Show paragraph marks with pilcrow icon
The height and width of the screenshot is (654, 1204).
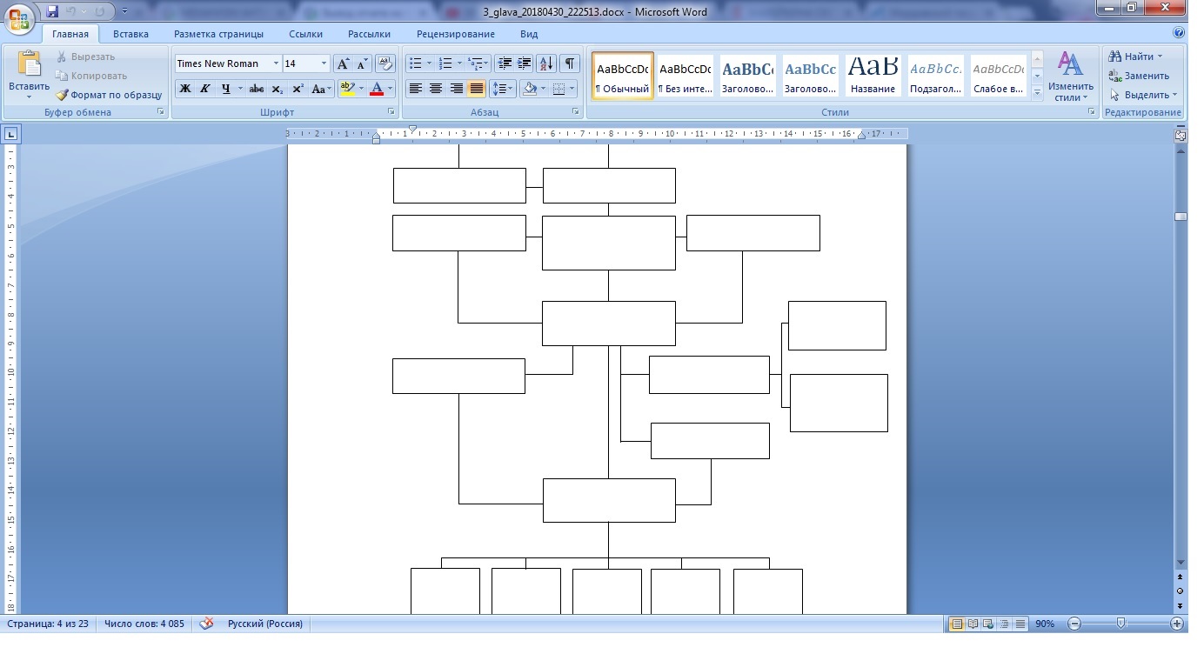point(570,63)
